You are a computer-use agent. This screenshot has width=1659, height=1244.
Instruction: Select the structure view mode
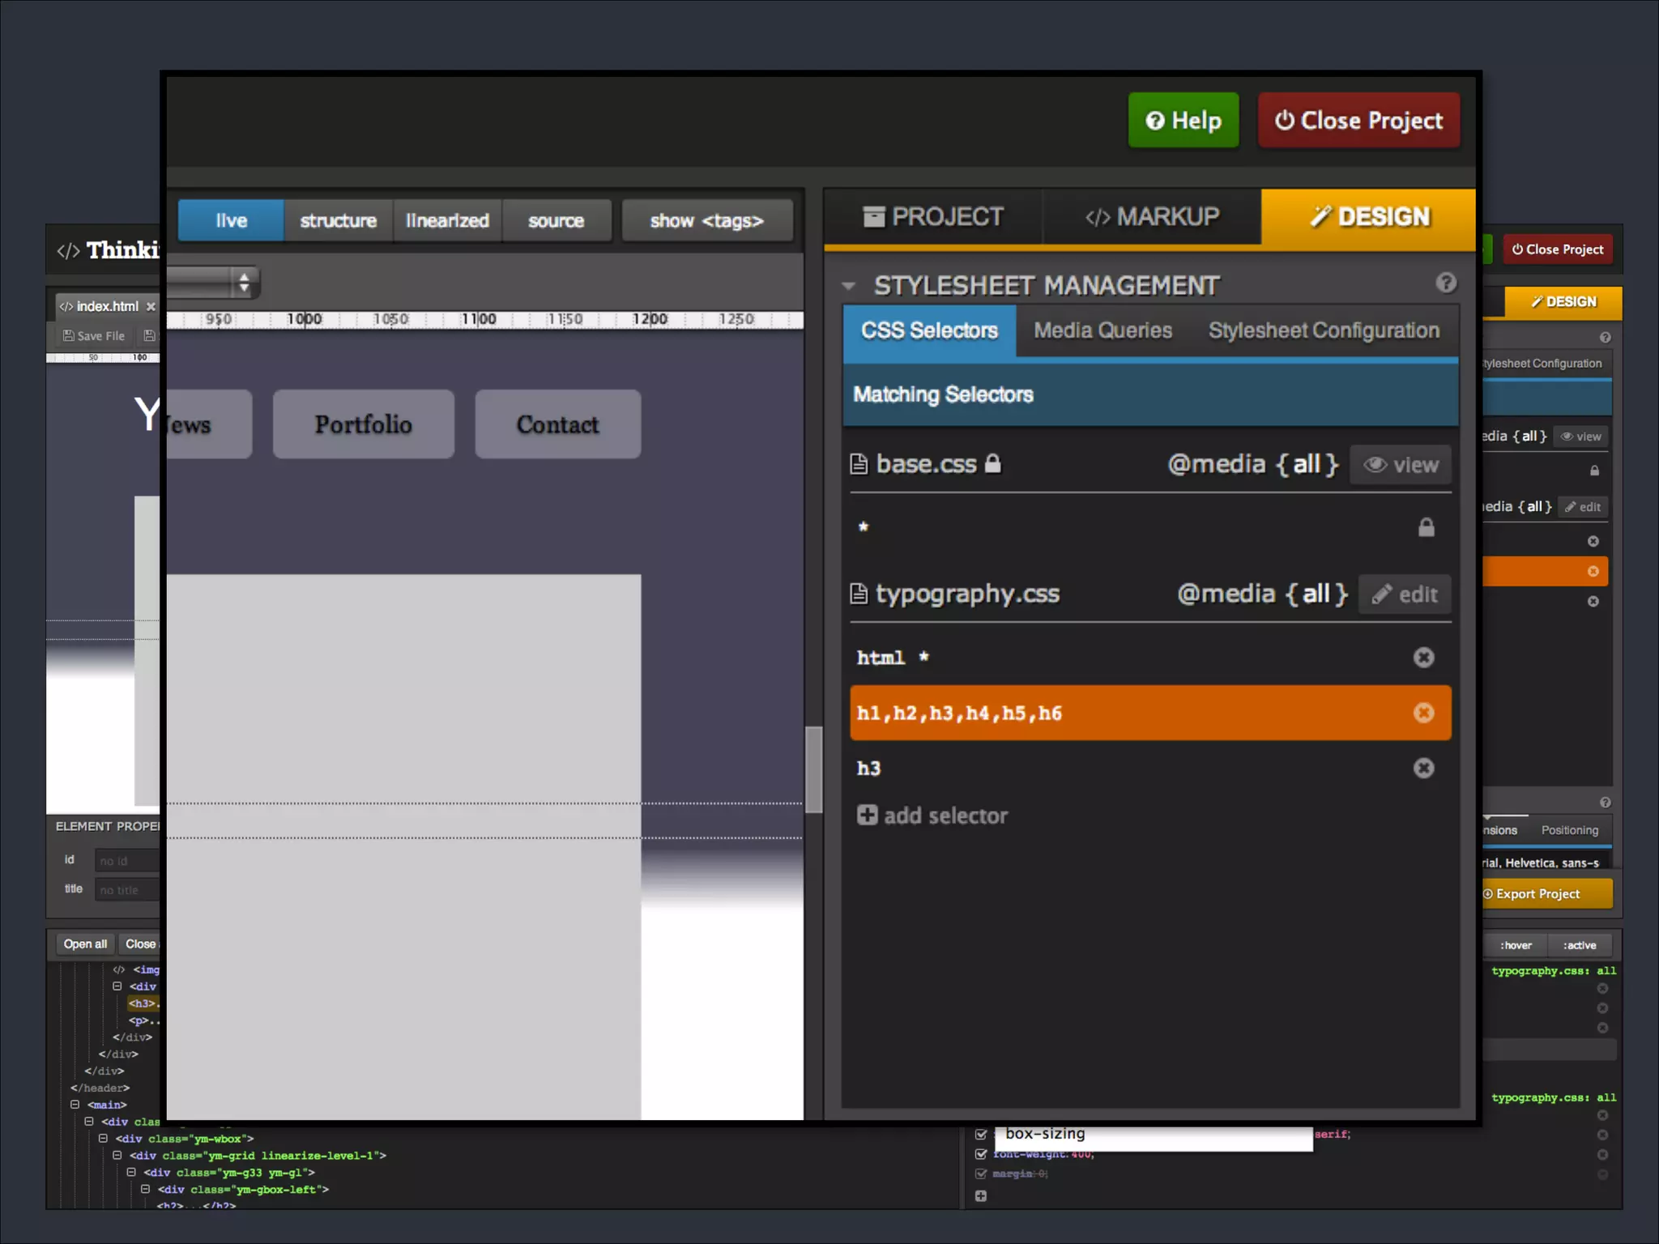click(x=338, y=221)
